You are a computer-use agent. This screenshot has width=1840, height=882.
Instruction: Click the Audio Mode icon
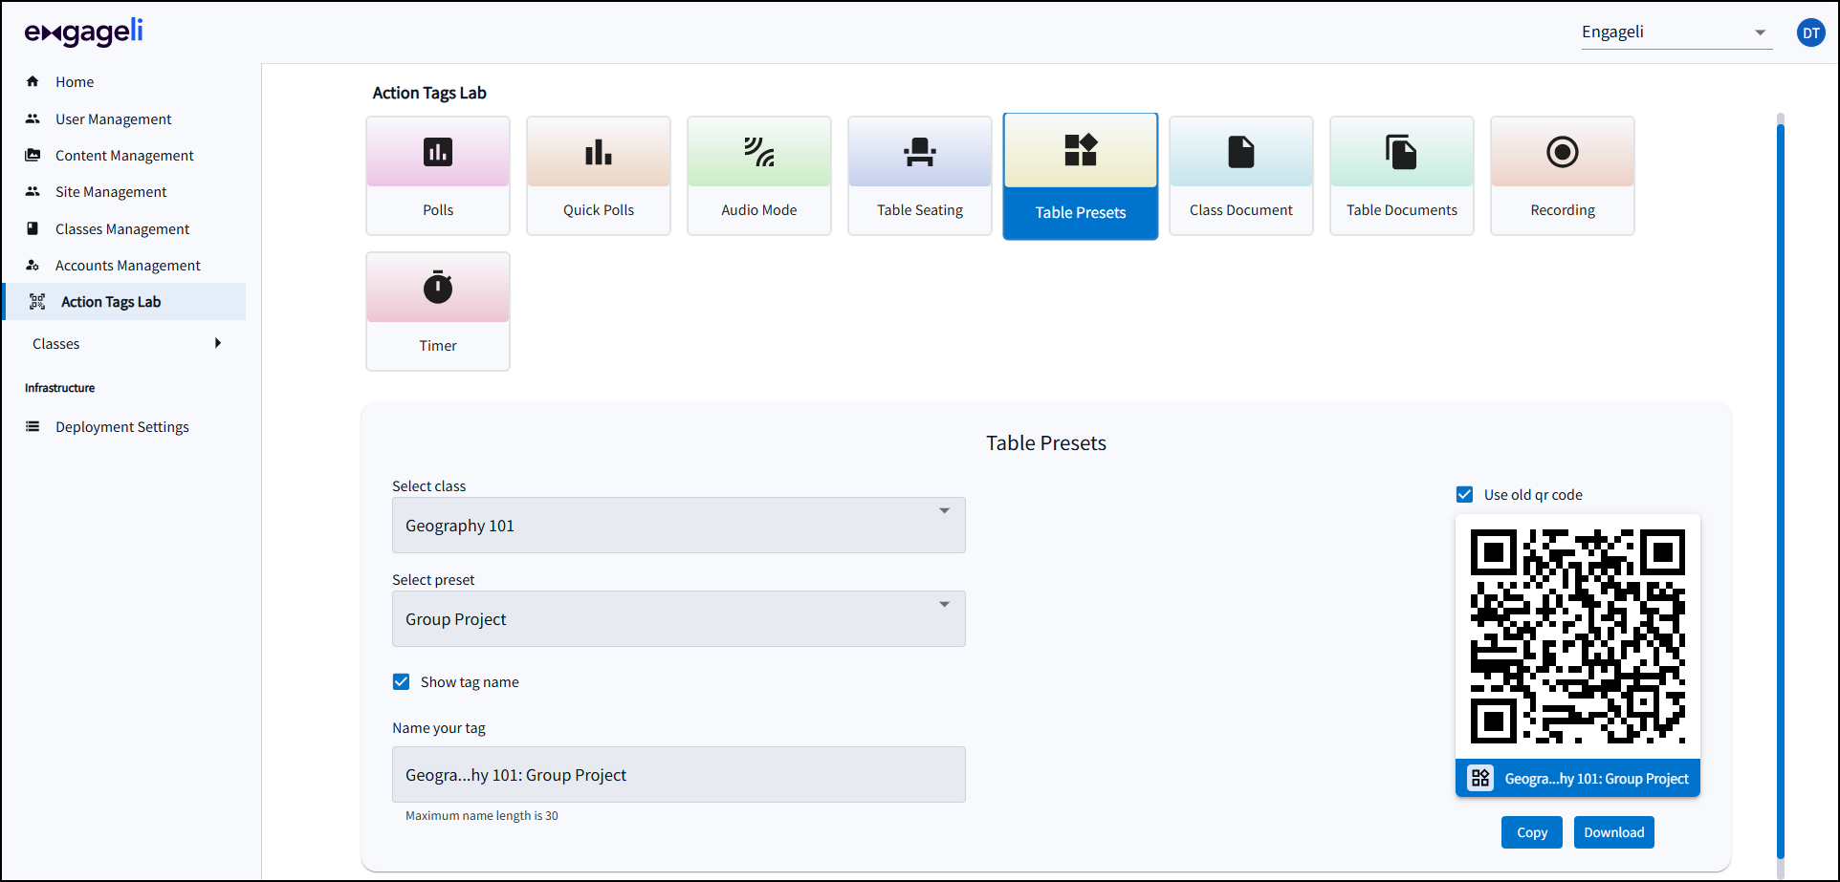759,152
